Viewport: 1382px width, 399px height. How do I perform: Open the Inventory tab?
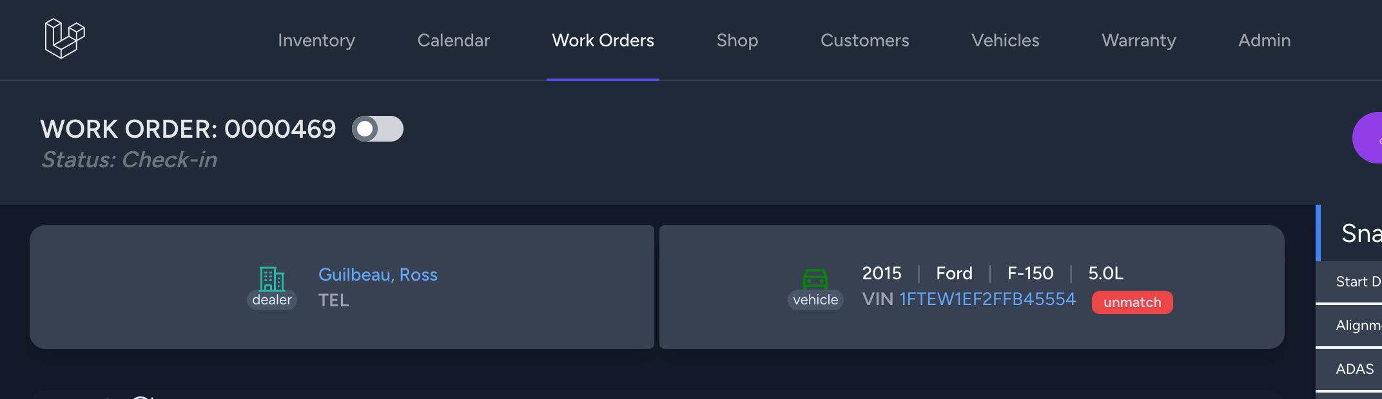[x=316, y=41]
